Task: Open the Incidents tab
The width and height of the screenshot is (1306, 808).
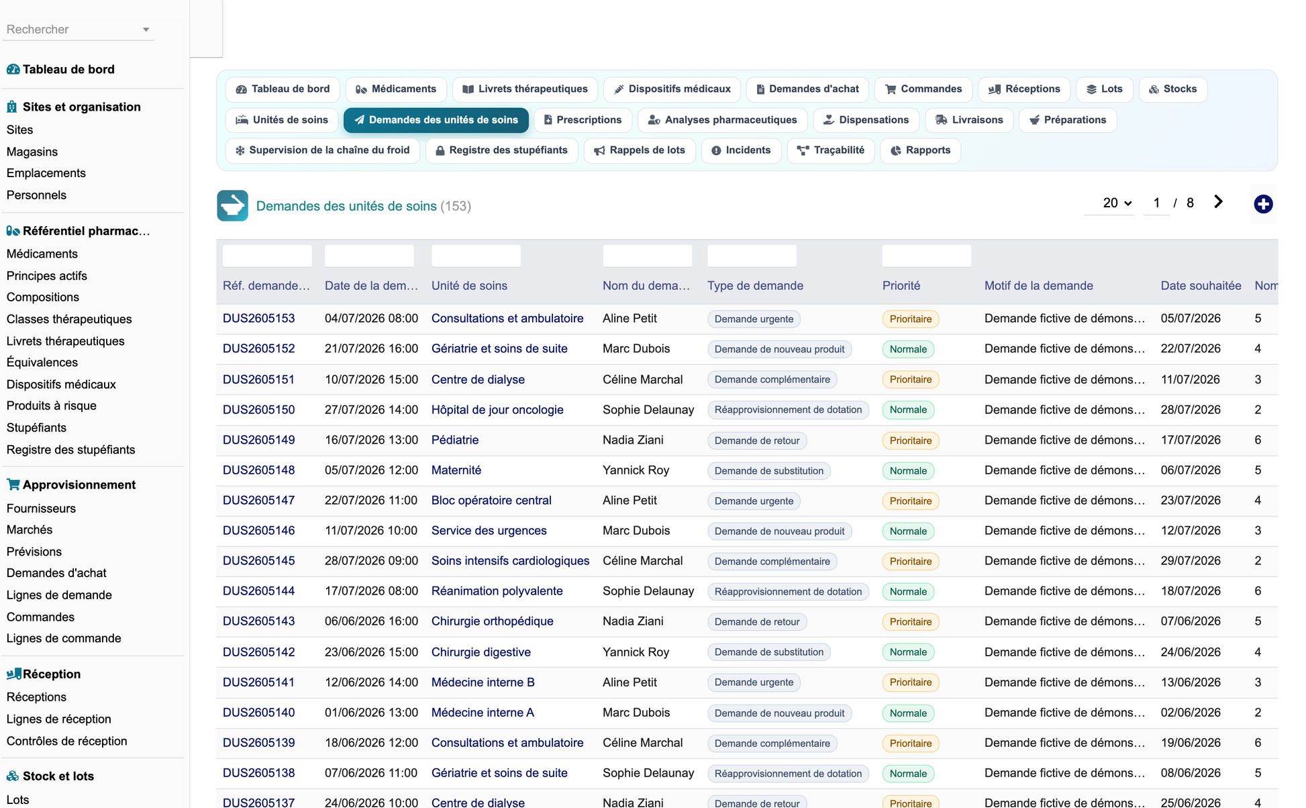Action: click(741, 150)
